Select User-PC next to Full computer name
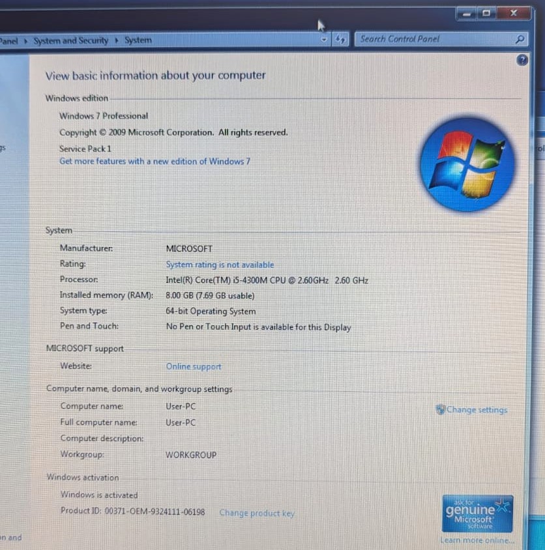Image resolution: width=545 pixels, height=550 pixels. 181,422
